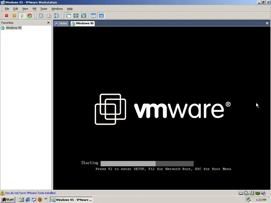
Task: Click the floppy drive device status icon
Action: 252,193
